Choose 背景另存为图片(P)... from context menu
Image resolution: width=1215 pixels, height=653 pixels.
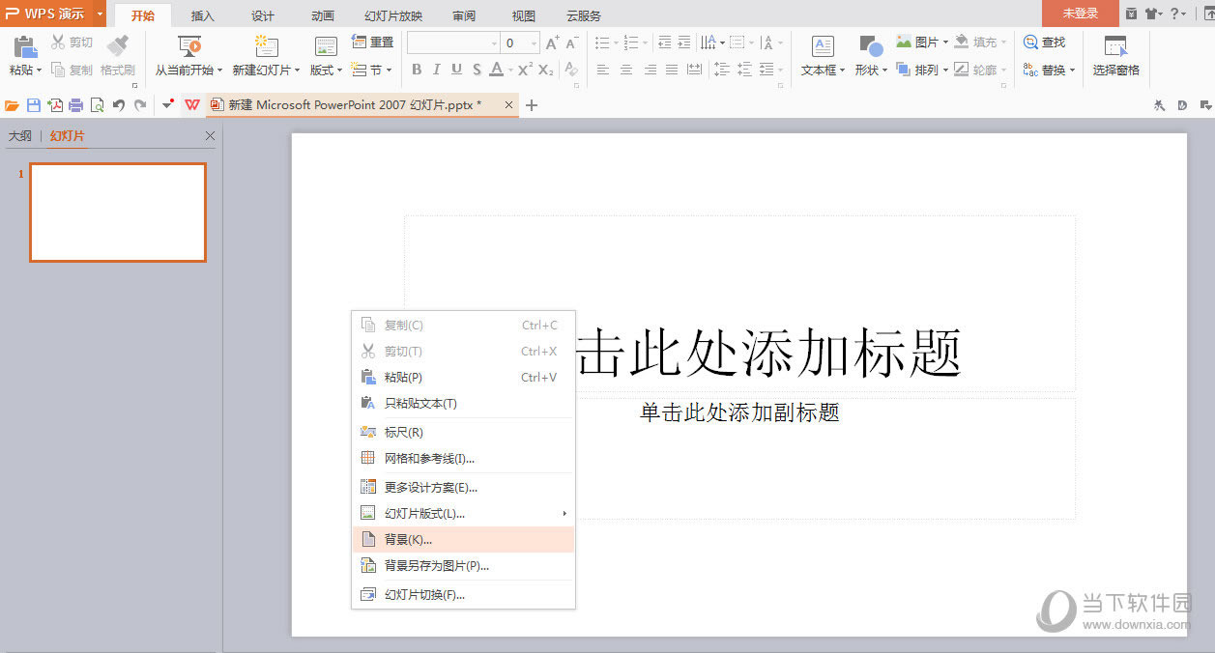(463, 565)
